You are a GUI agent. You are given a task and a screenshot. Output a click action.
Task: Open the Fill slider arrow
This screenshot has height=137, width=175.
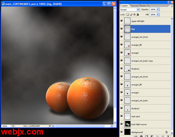(x=158, y=14)
